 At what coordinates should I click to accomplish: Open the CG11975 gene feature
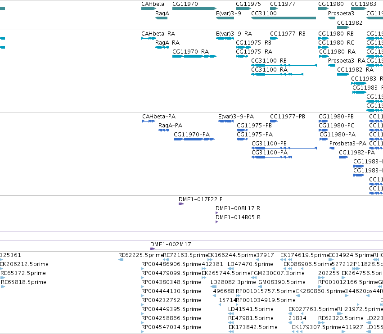[243, 9]
